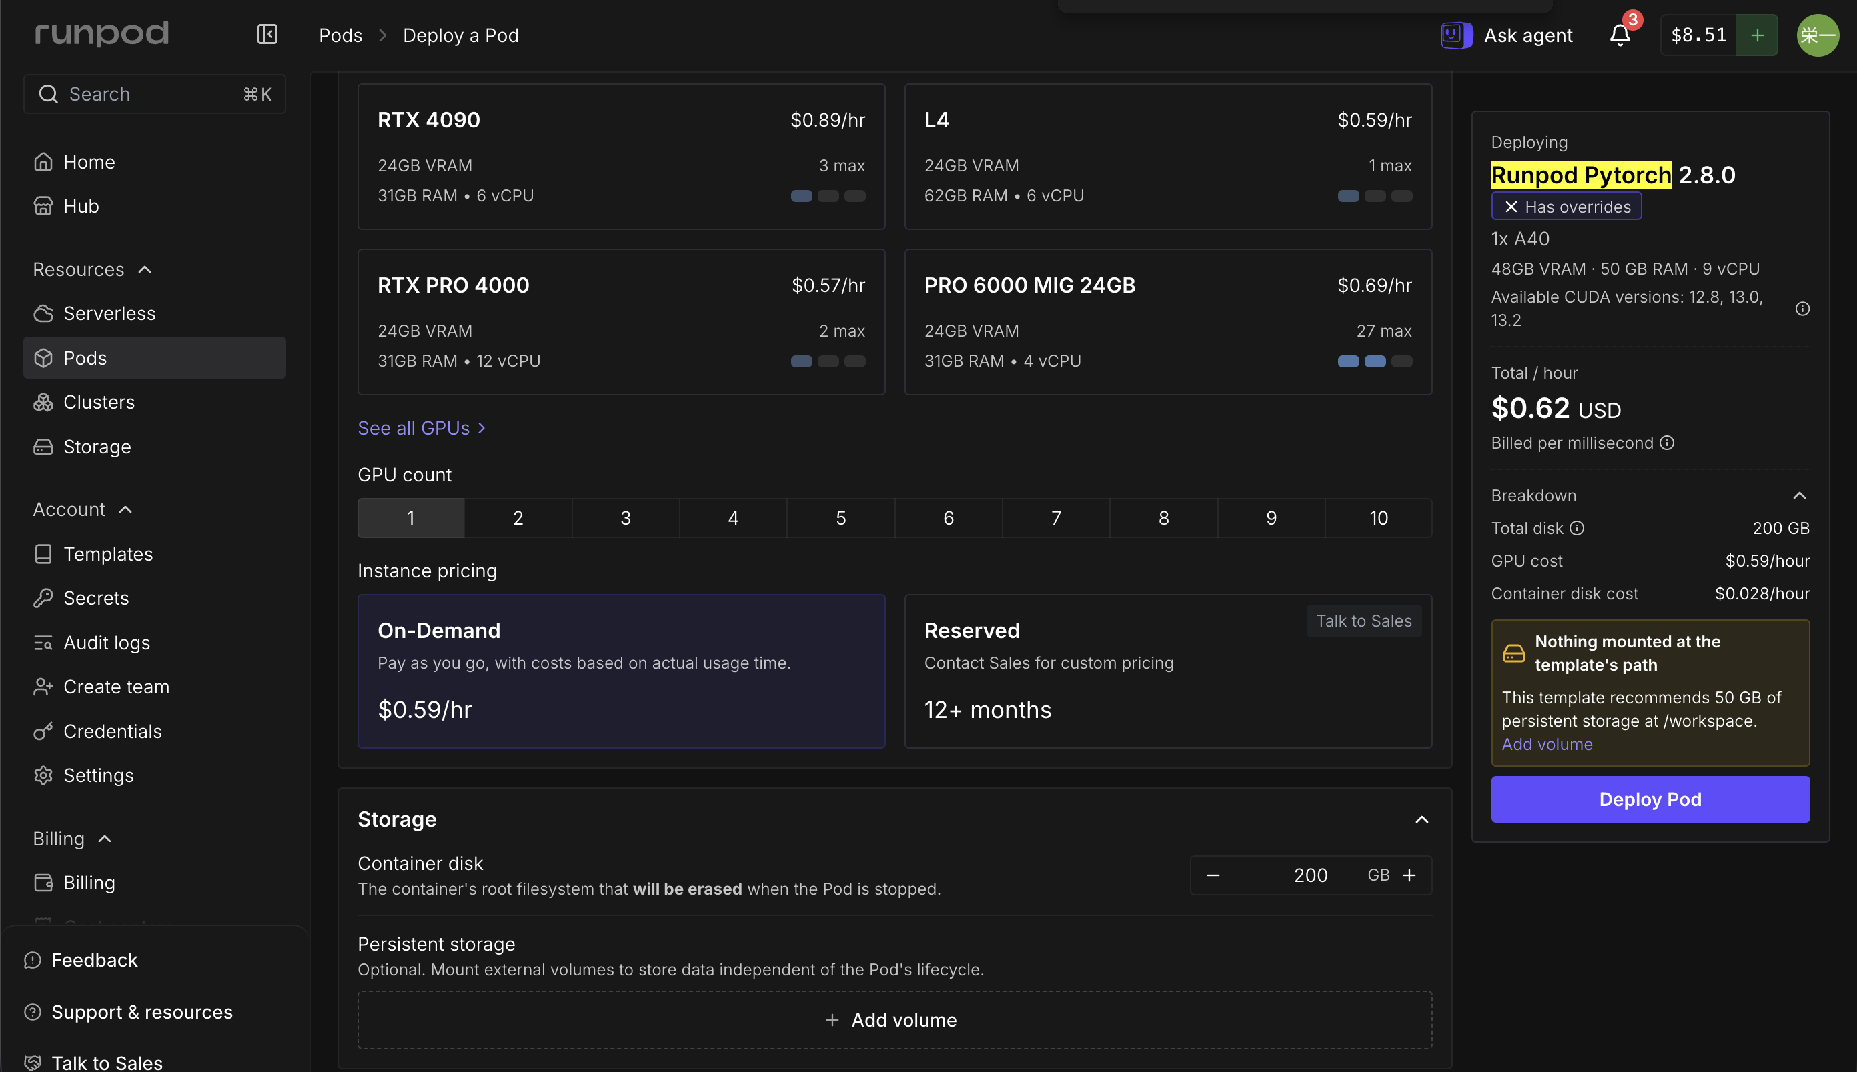Click the Support & resources help icon
Screen dimensions: 1857x1072
pyautogui.click(x=33, y=1011)
